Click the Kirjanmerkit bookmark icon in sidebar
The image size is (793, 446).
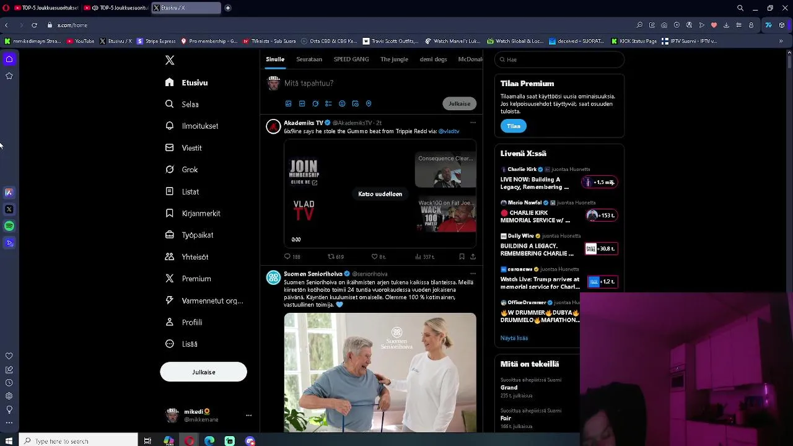click(x=169, y=213)
